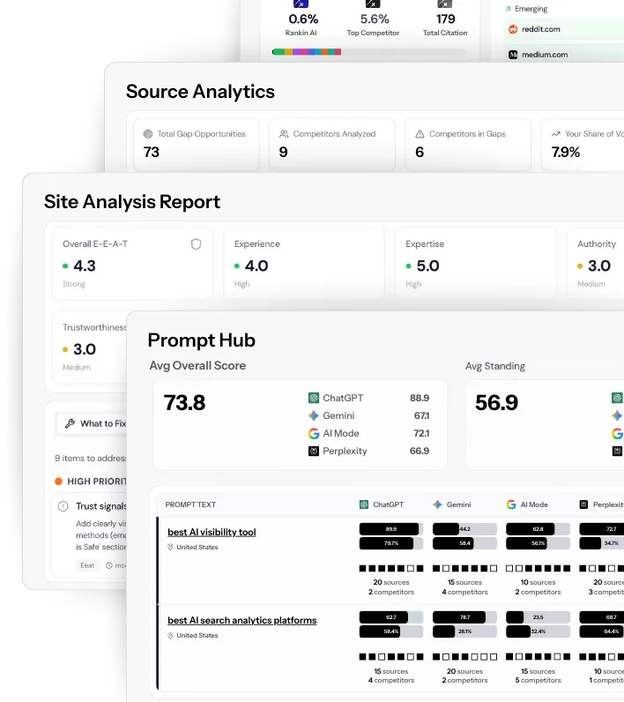Click the Perplexity icon in Avg Overall Score list
The image size is (624, 702).
(314, 451)
